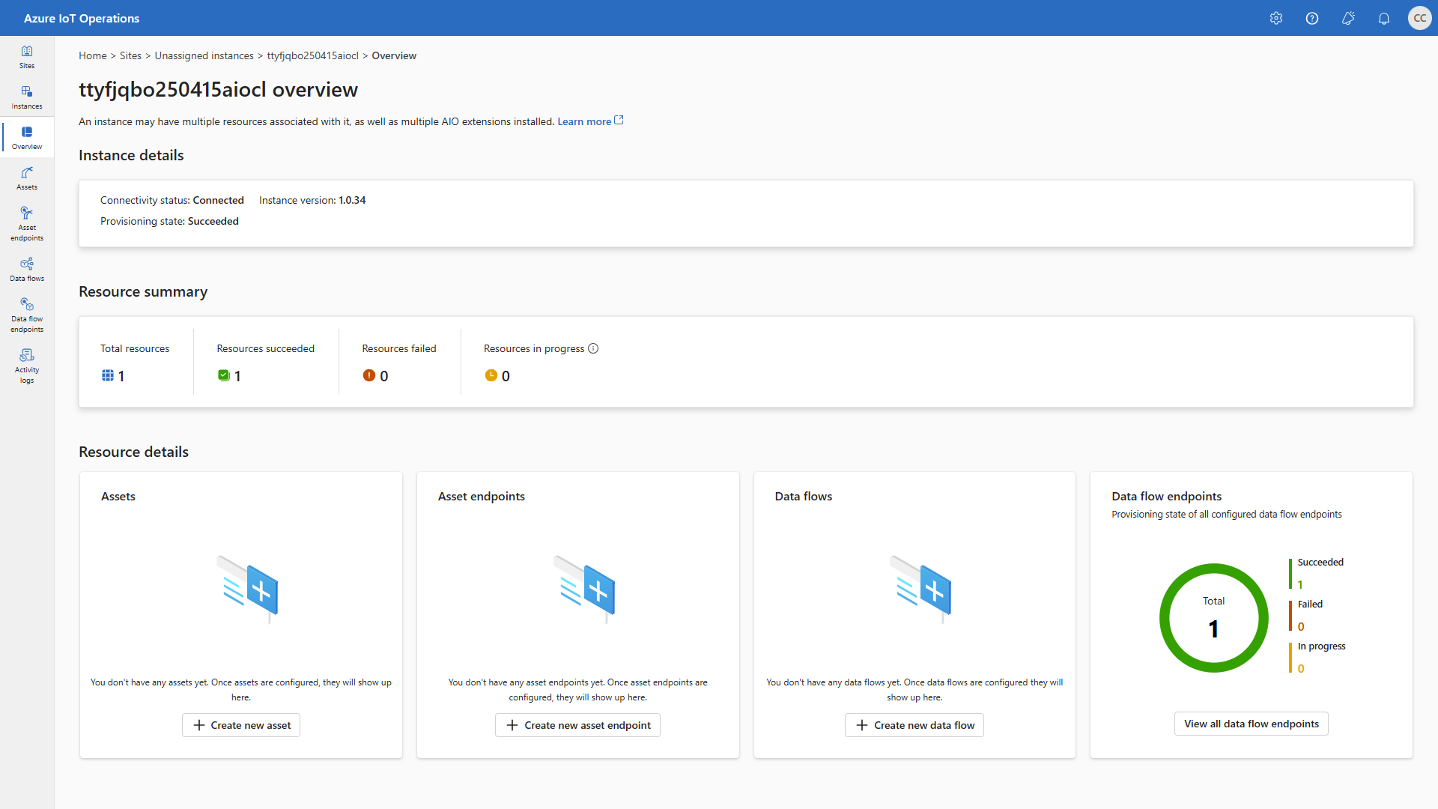
Task: Click the Data flow endpoints card heading
Action: pos(1166,496)
